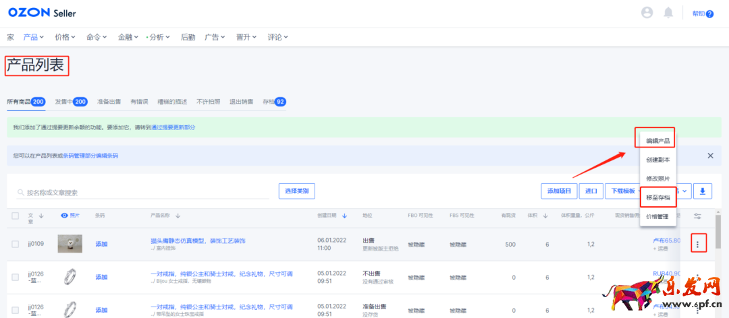Switch to the 存档 tab
This screenshot has width=729, height=318.
click(274, 102)
